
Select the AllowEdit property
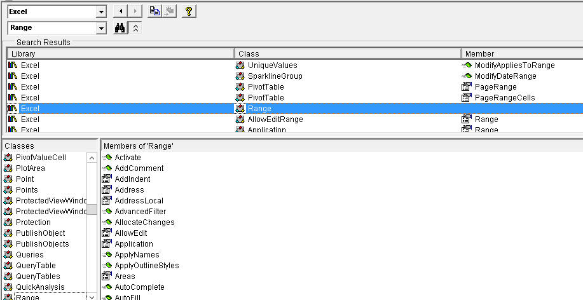point(131,233)
